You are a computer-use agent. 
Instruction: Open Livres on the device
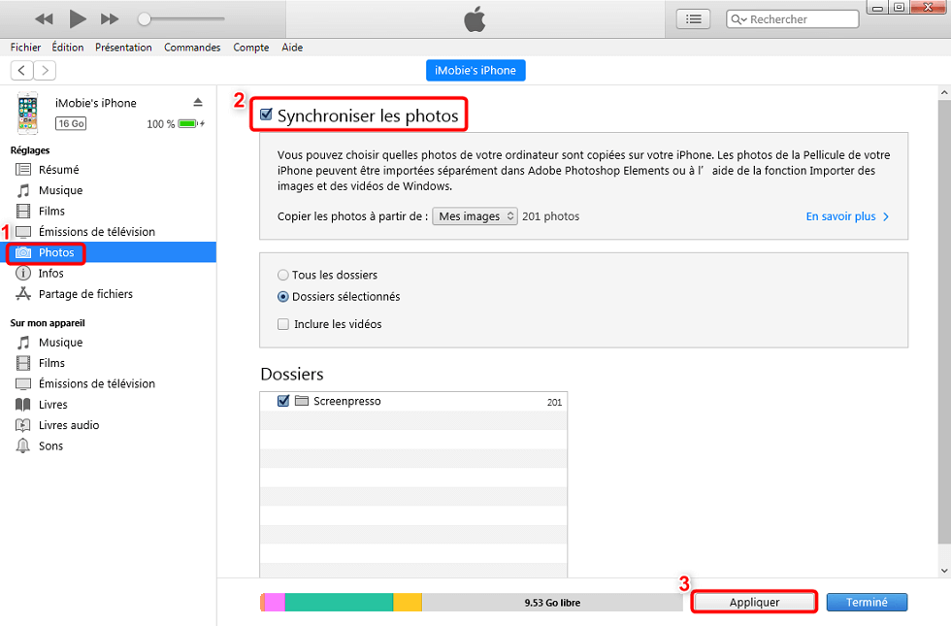tap(53, 405)
